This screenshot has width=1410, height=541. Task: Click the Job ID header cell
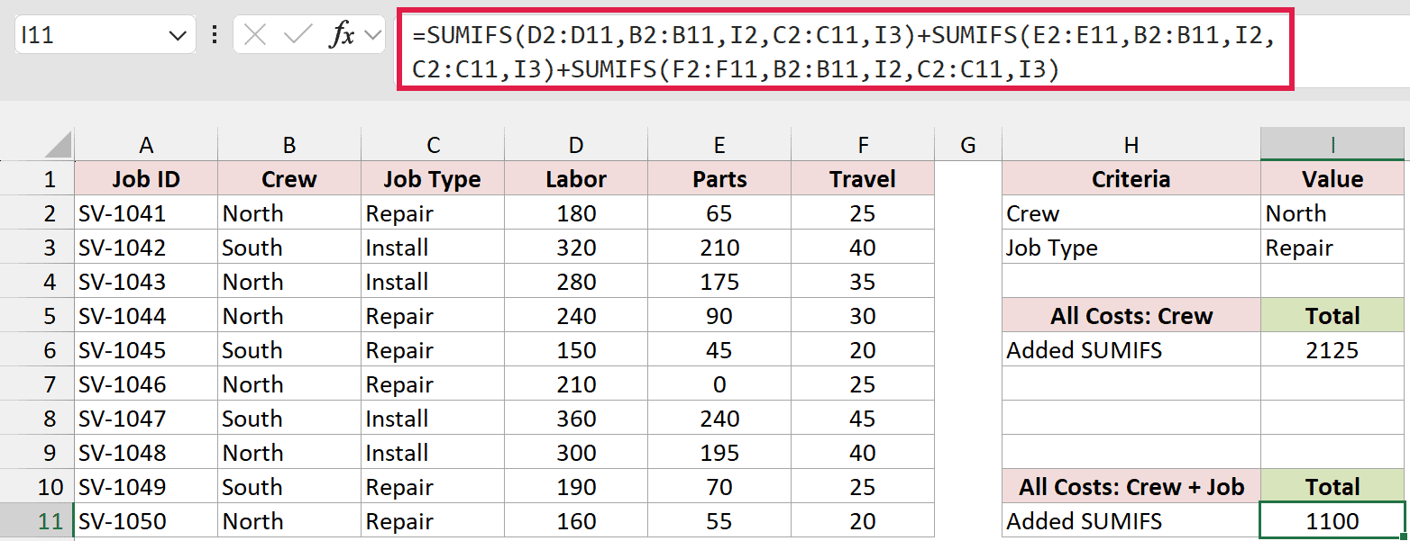coord(146,179)
